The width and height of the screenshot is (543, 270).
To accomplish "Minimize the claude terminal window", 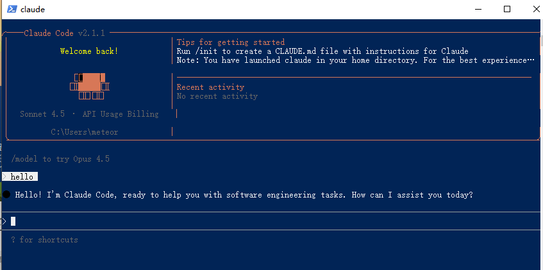I will (478, 9).
